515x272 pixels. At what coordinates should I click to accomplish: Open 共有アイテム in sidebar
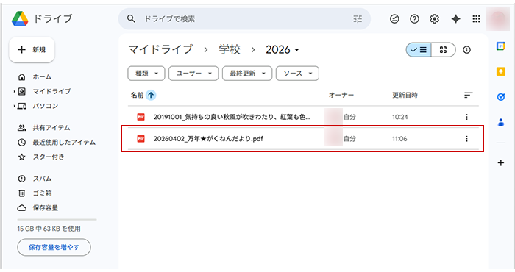[x=51, y=128]
